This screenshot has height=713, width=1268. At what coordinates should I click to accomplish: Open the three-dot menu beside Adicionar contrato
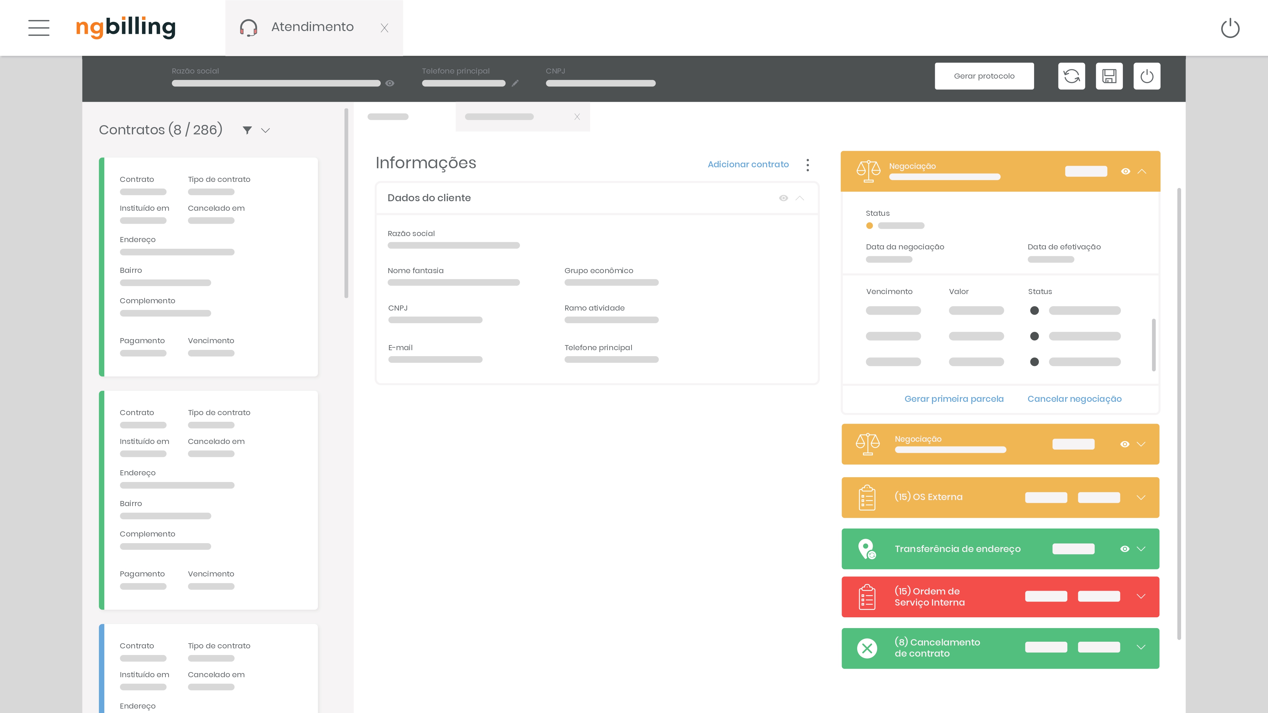[808, 165]
